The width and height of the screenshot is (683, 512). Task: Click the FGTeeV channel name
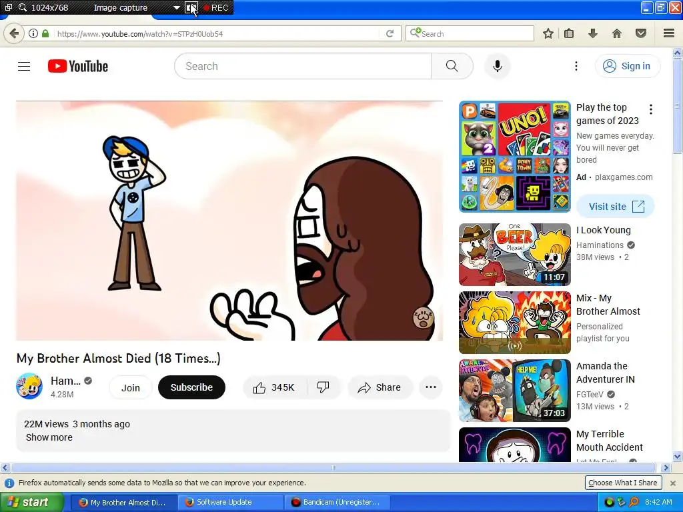pos(590,395)
